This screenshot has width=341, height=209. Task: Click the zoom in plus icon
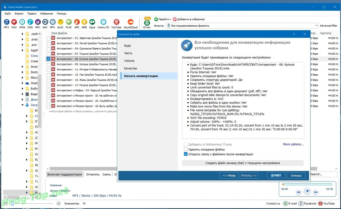coord(59,203)
